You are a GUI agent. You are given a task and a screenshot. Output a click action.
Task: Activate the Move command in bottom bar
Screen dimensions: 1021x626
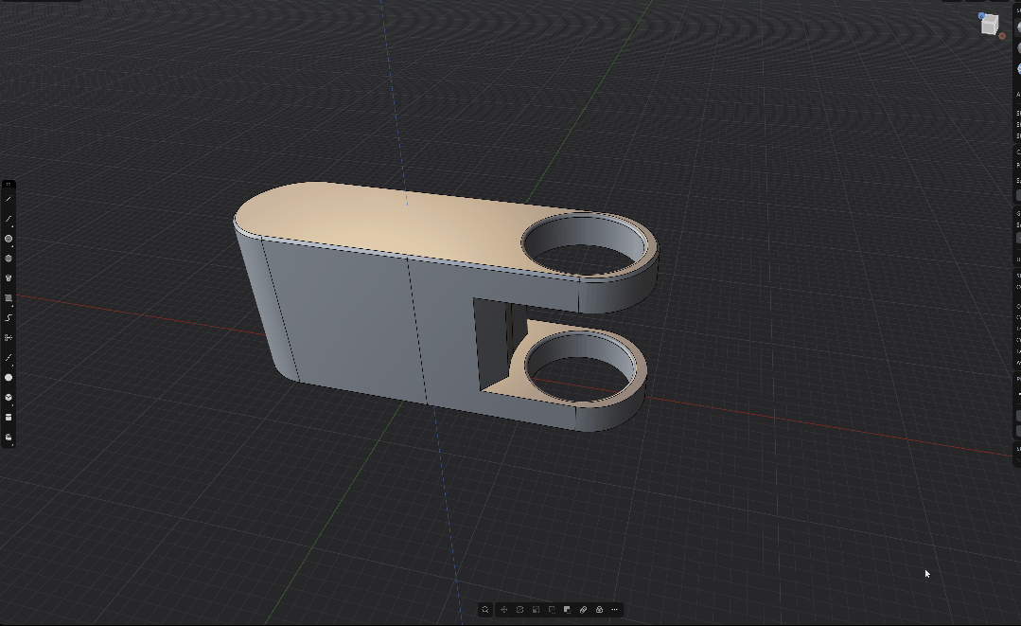click(x=504, y=610)
